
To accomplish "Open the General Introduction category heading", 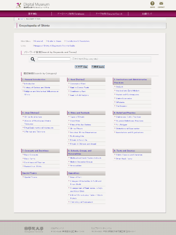I will (x=34, y=80).
